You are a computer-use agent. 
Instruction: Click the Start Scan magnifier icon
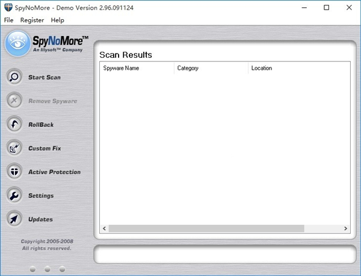pos(14,78)
